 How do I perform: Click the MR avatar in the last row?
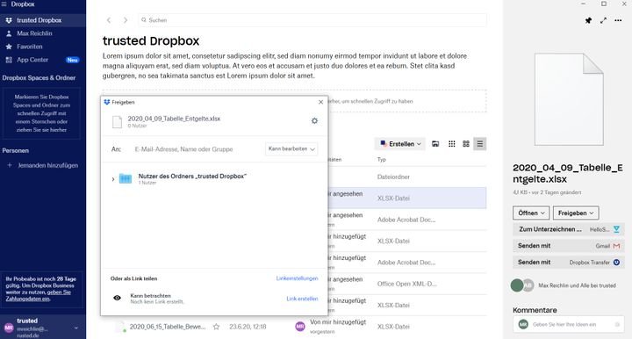(x=300, y=327)
